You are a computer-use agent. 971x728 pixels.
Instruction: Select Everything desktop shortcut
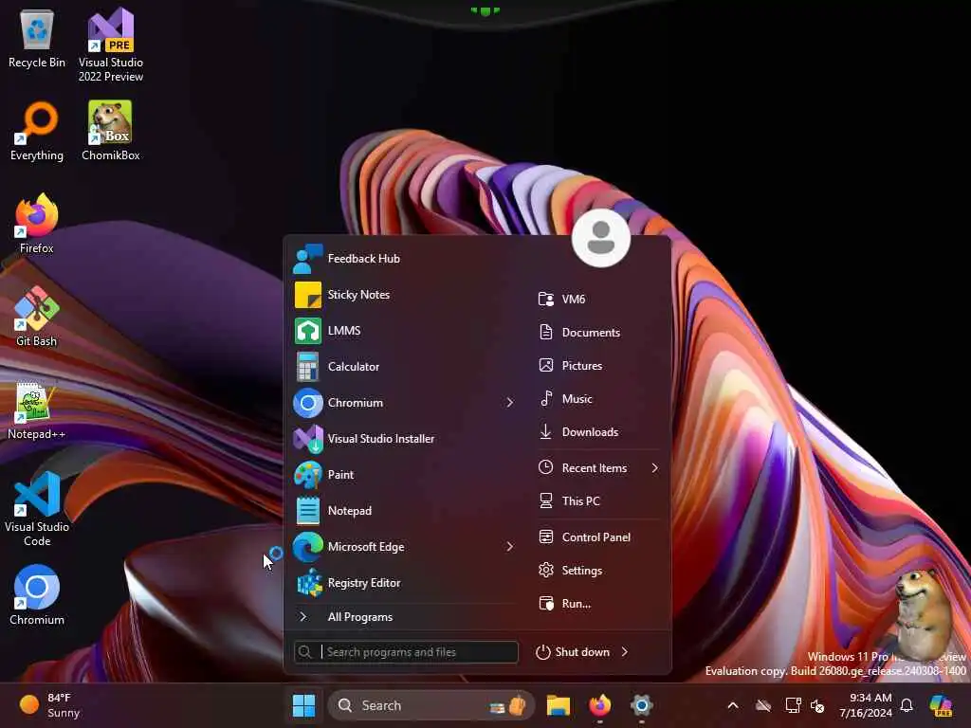pos(37,131)
